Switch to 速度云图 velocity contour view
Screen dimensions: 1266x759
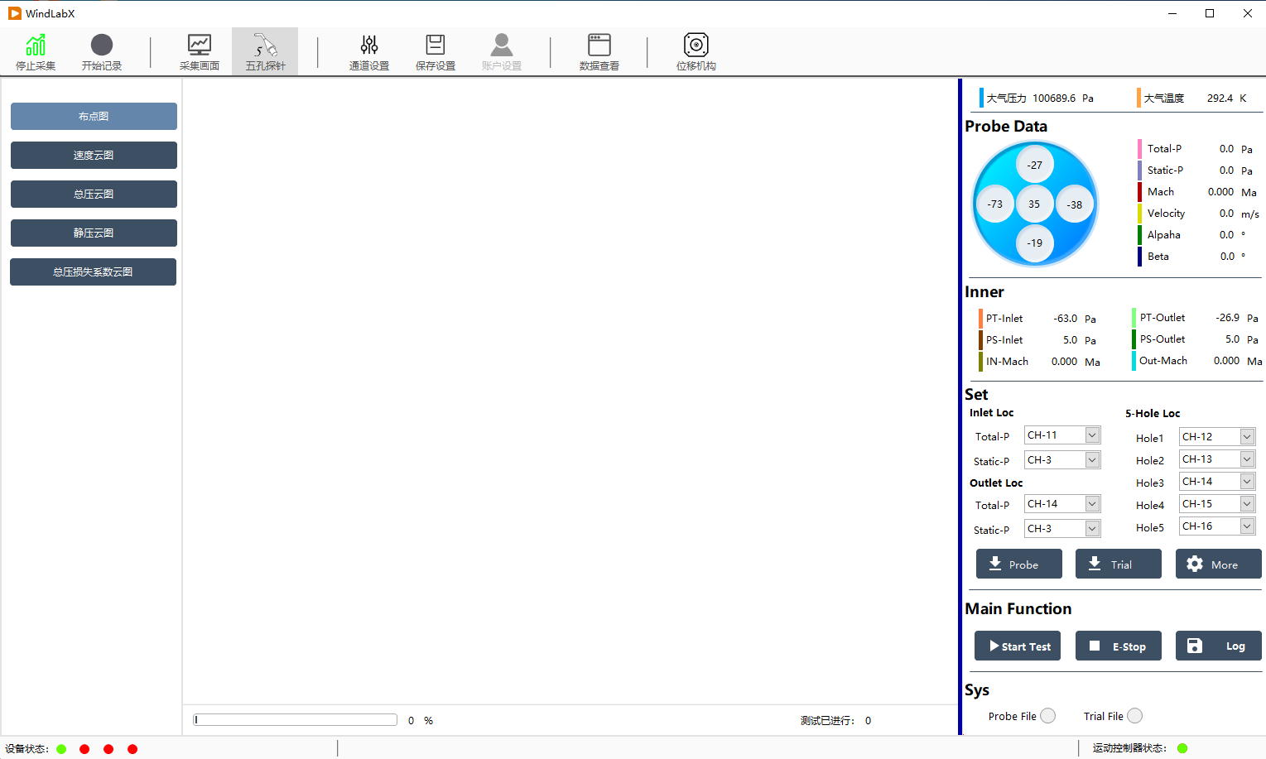tap(94, 156)
